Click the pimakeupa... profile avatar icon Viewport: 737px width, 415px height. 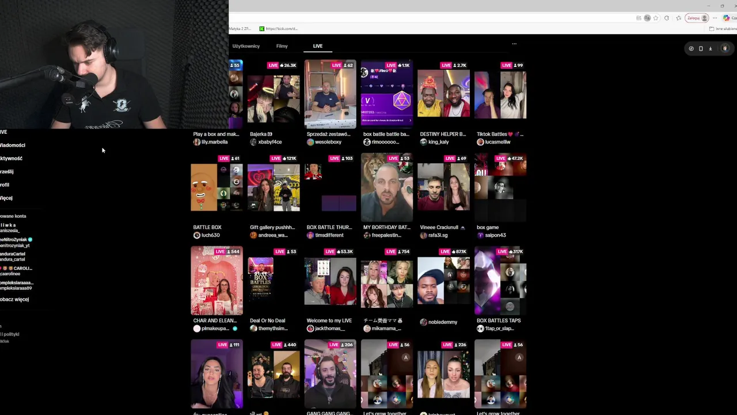197,329
